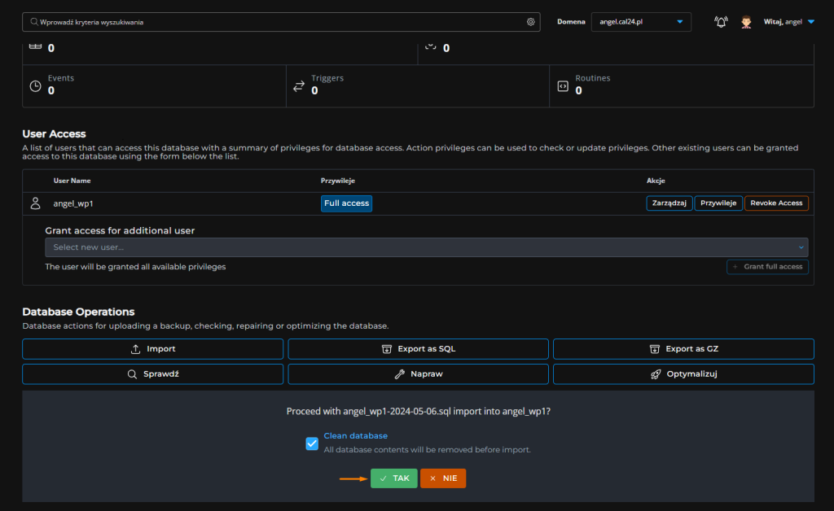Cancel import with the NIE button
Viewport: 834px width, 511px height.
(x=443, y=478)
